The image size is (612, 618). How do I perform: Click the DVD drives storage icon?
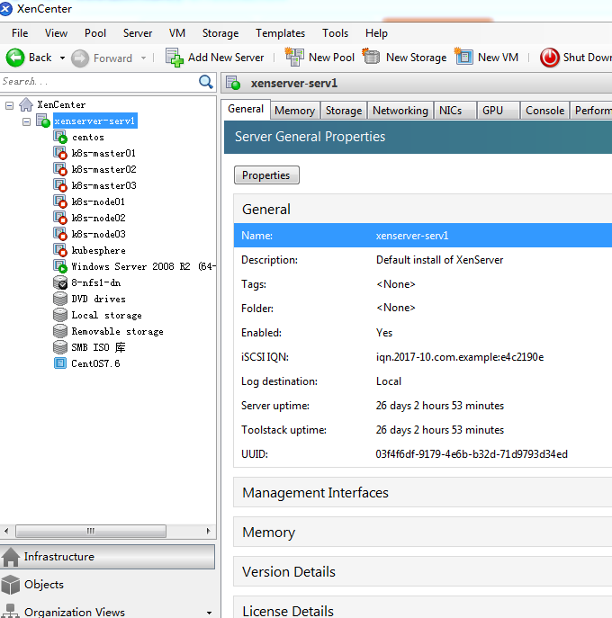60,299
